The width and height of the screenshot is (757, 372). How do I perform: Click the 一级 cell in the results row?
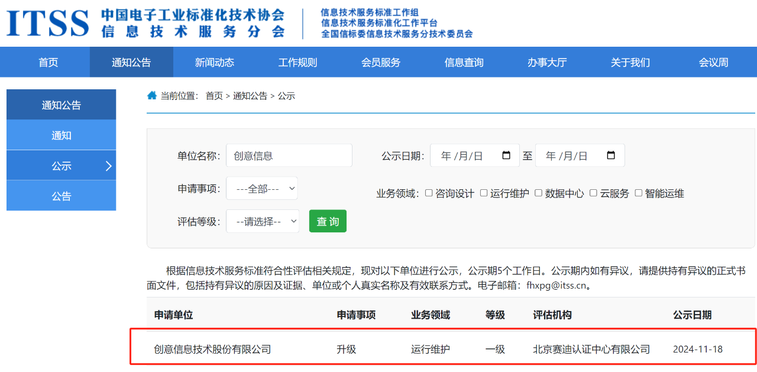(x=495, y=350)
